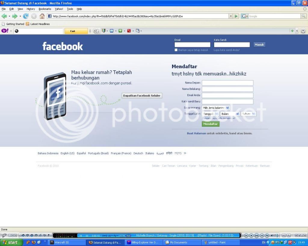
Task: Open the Bulan month dropdown
Action: [x=230, y=114]
